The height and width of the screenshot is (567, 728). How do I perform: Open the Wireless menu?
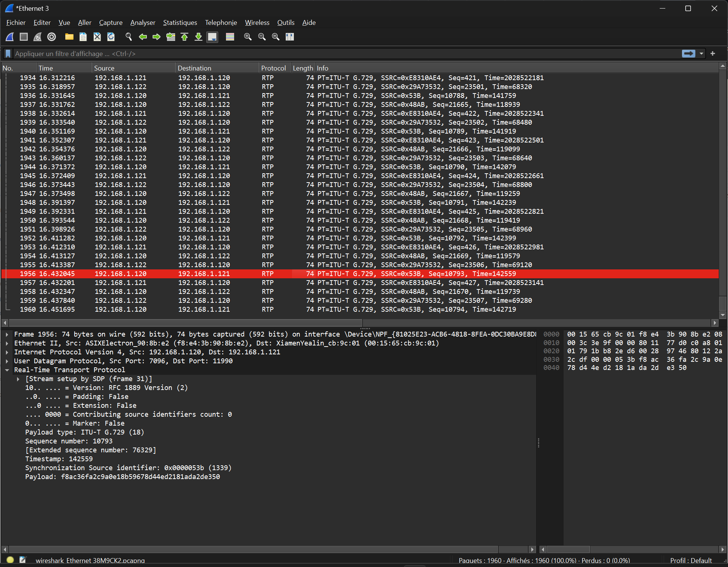tap(257, 23)
